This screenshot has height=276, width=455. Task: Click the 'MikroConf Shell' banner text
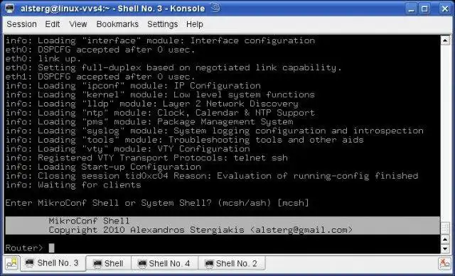(x=89, y=221)
